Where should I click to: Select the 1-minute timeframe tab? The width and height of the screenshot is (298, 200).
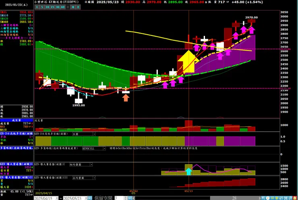37,7
